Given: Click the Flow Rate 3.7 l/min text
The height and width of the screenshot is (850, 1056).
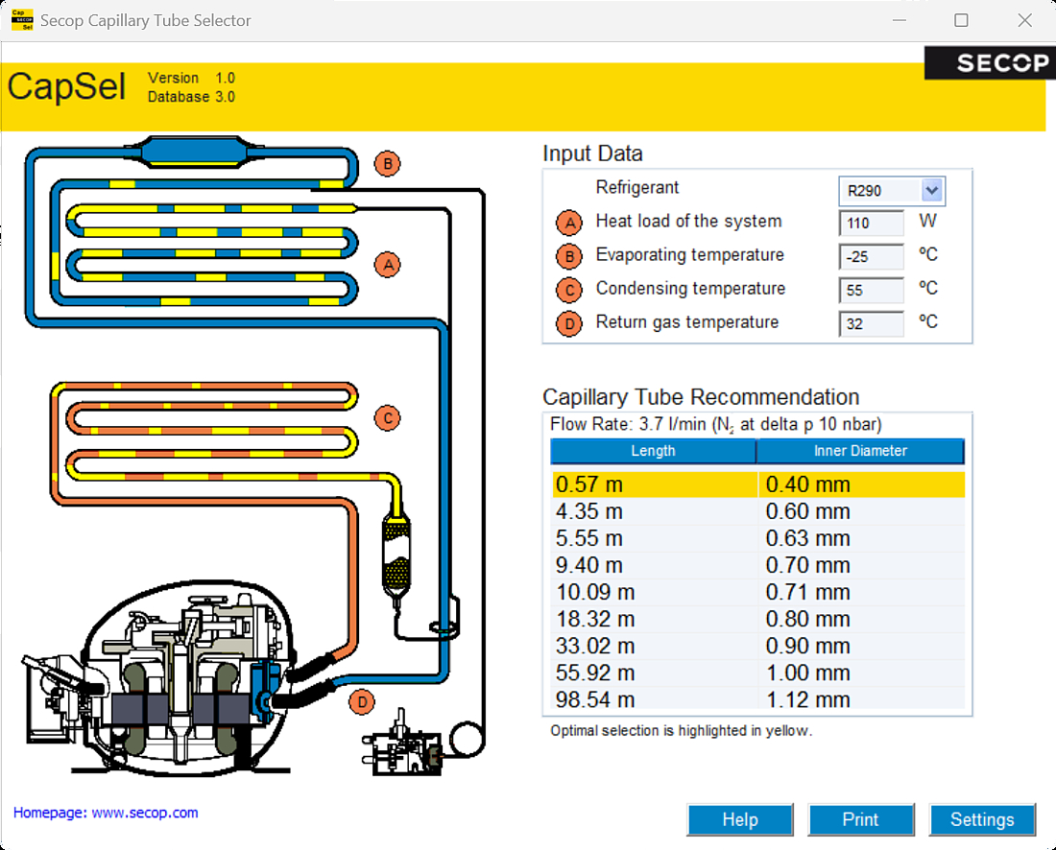Looking at the screenshot, I should pos(716,425).
